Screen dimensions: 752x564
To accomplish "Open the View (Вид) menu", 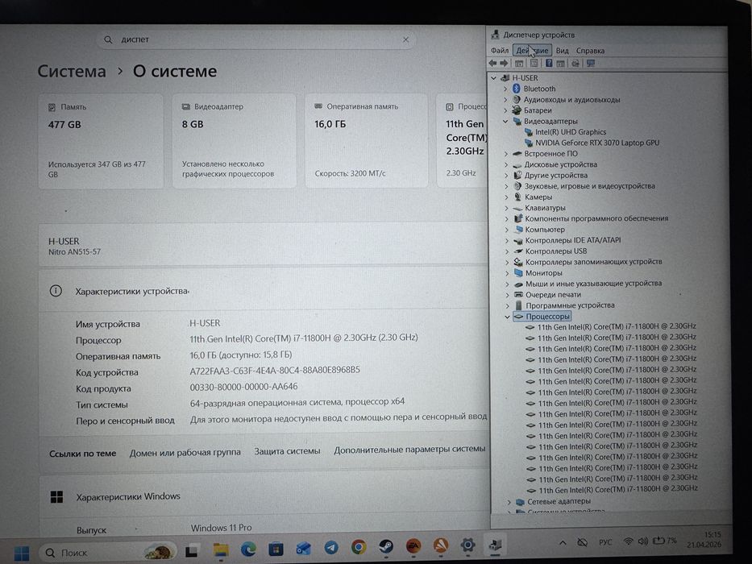I will point(562,50).
